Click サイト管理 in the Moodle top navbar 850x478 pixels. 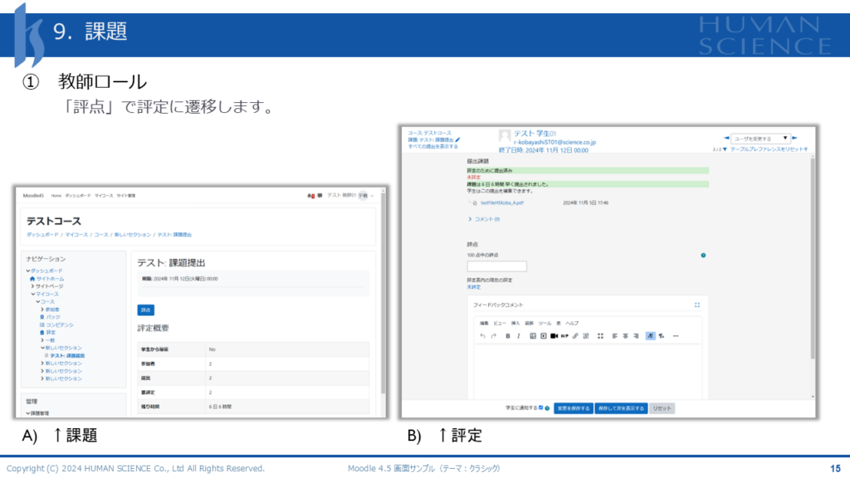click(126, 196)
